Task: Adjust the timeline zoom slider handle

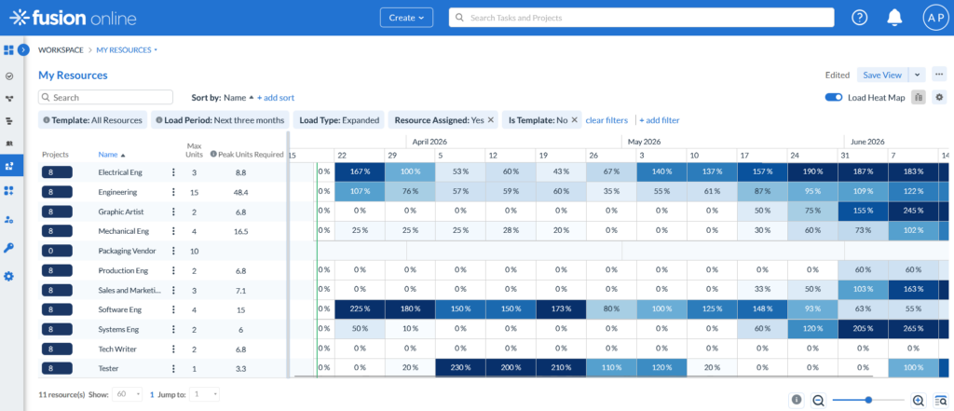Action: (868, 400)
